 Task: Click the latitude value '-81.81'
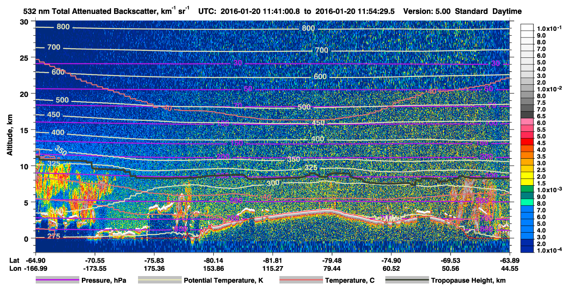(x=273, y=260)
